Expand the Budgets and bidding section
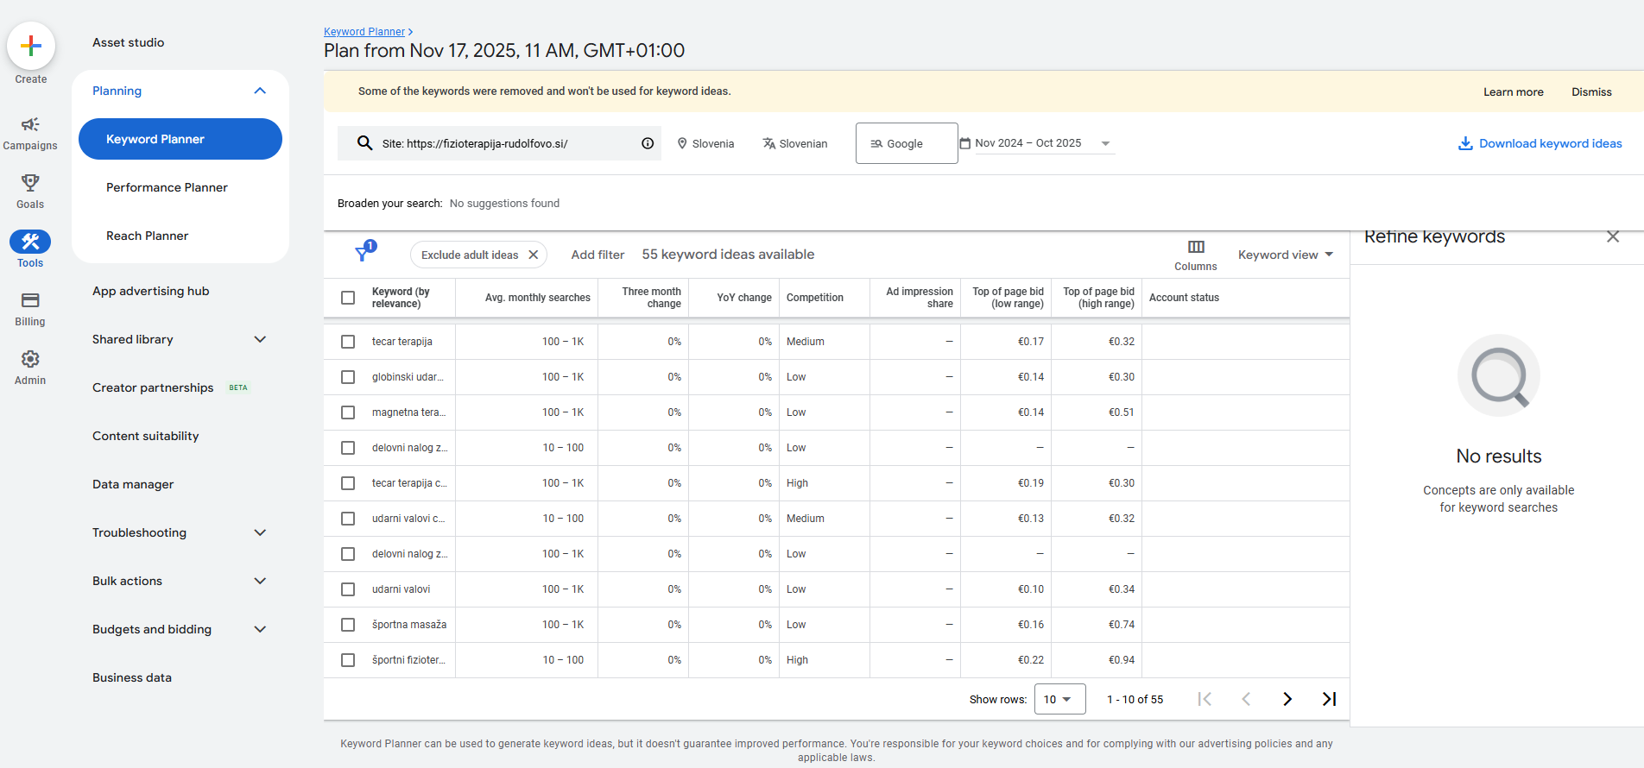Image resolution: width=1644 pixels, height=768 pixels. pos(260,629)
